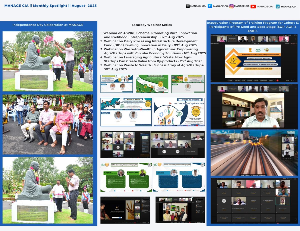Click MANAGE-CIA label beside the X icon

197,6
